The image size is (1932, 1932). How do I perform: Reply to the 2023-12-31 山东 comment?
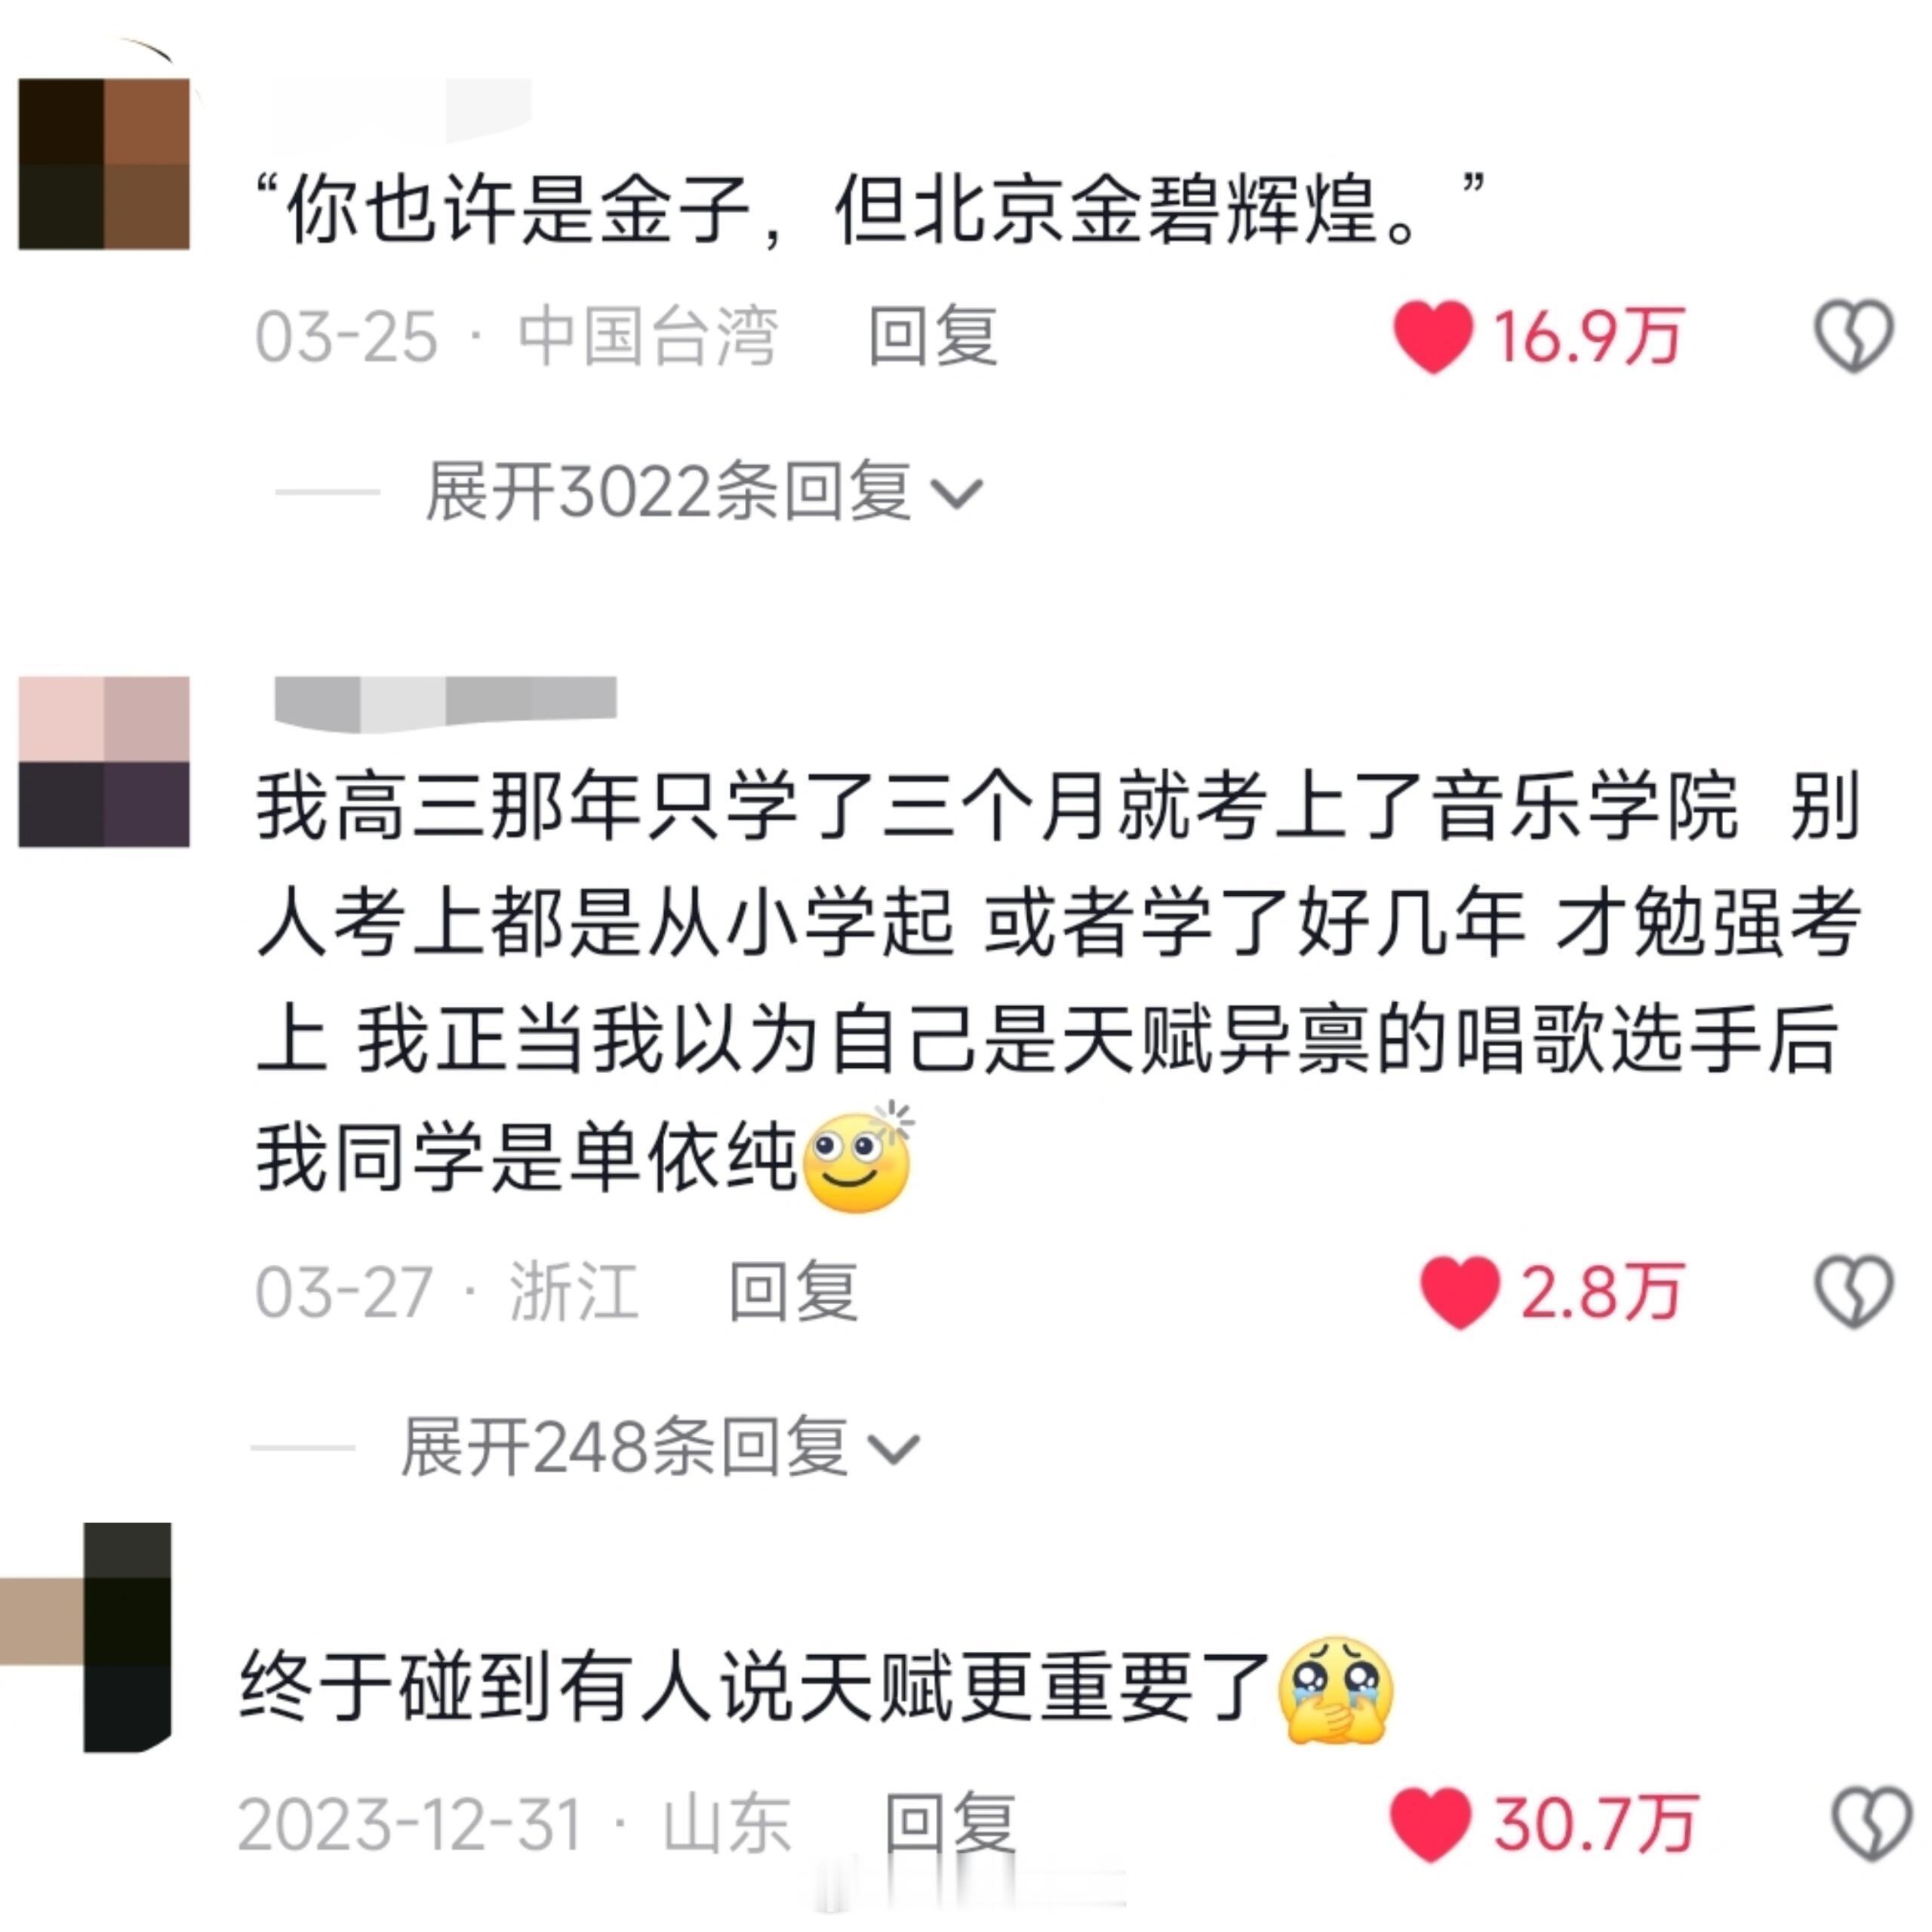pos(951,1824)
